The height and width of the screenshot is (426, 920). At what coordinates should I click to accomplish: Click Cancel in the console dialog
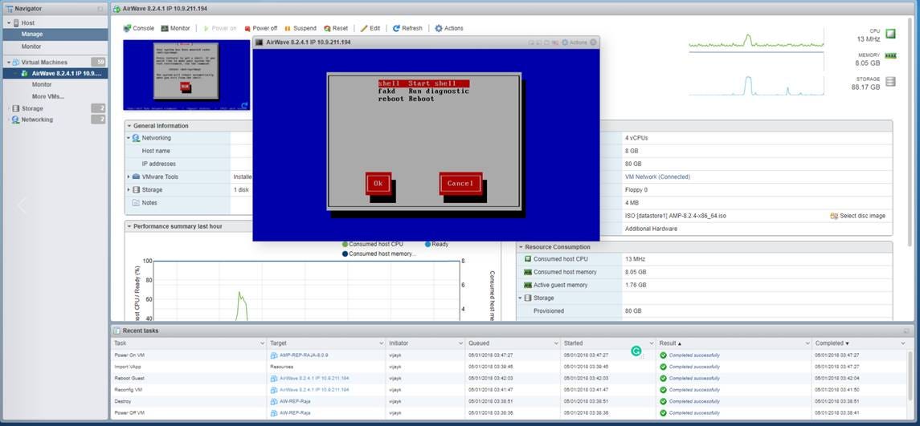coord(460,184)
